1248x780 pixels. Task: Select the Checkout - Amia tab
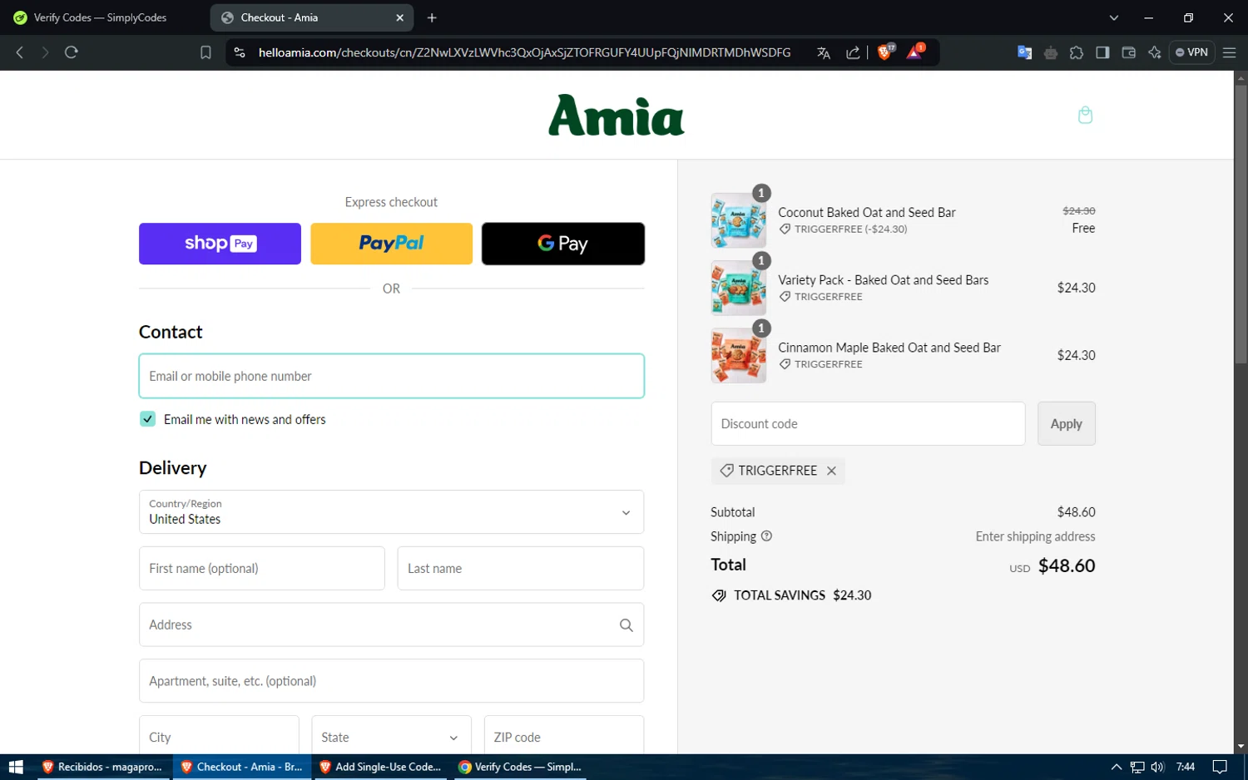pos(313,17)
